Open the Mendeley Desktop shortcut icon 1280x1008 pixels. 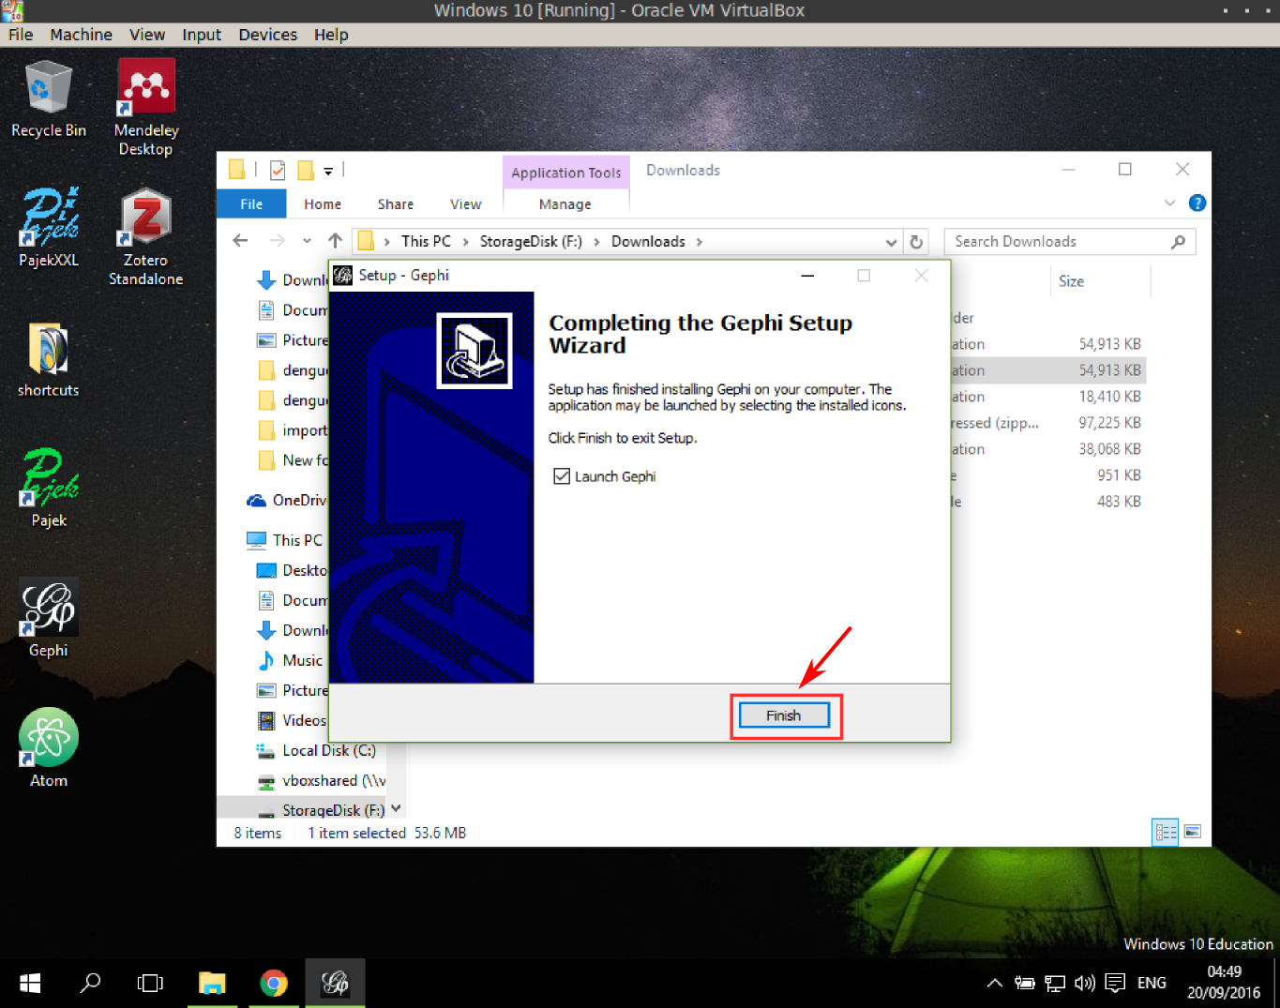(145, 106)
